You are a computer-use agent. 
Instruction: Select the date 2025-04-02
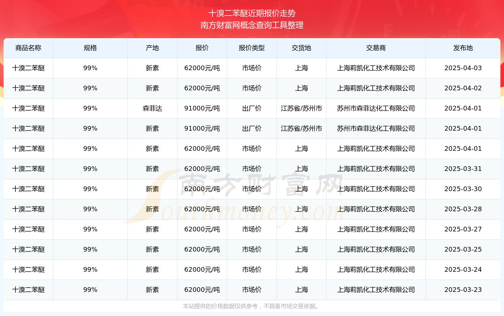[463, 88]
